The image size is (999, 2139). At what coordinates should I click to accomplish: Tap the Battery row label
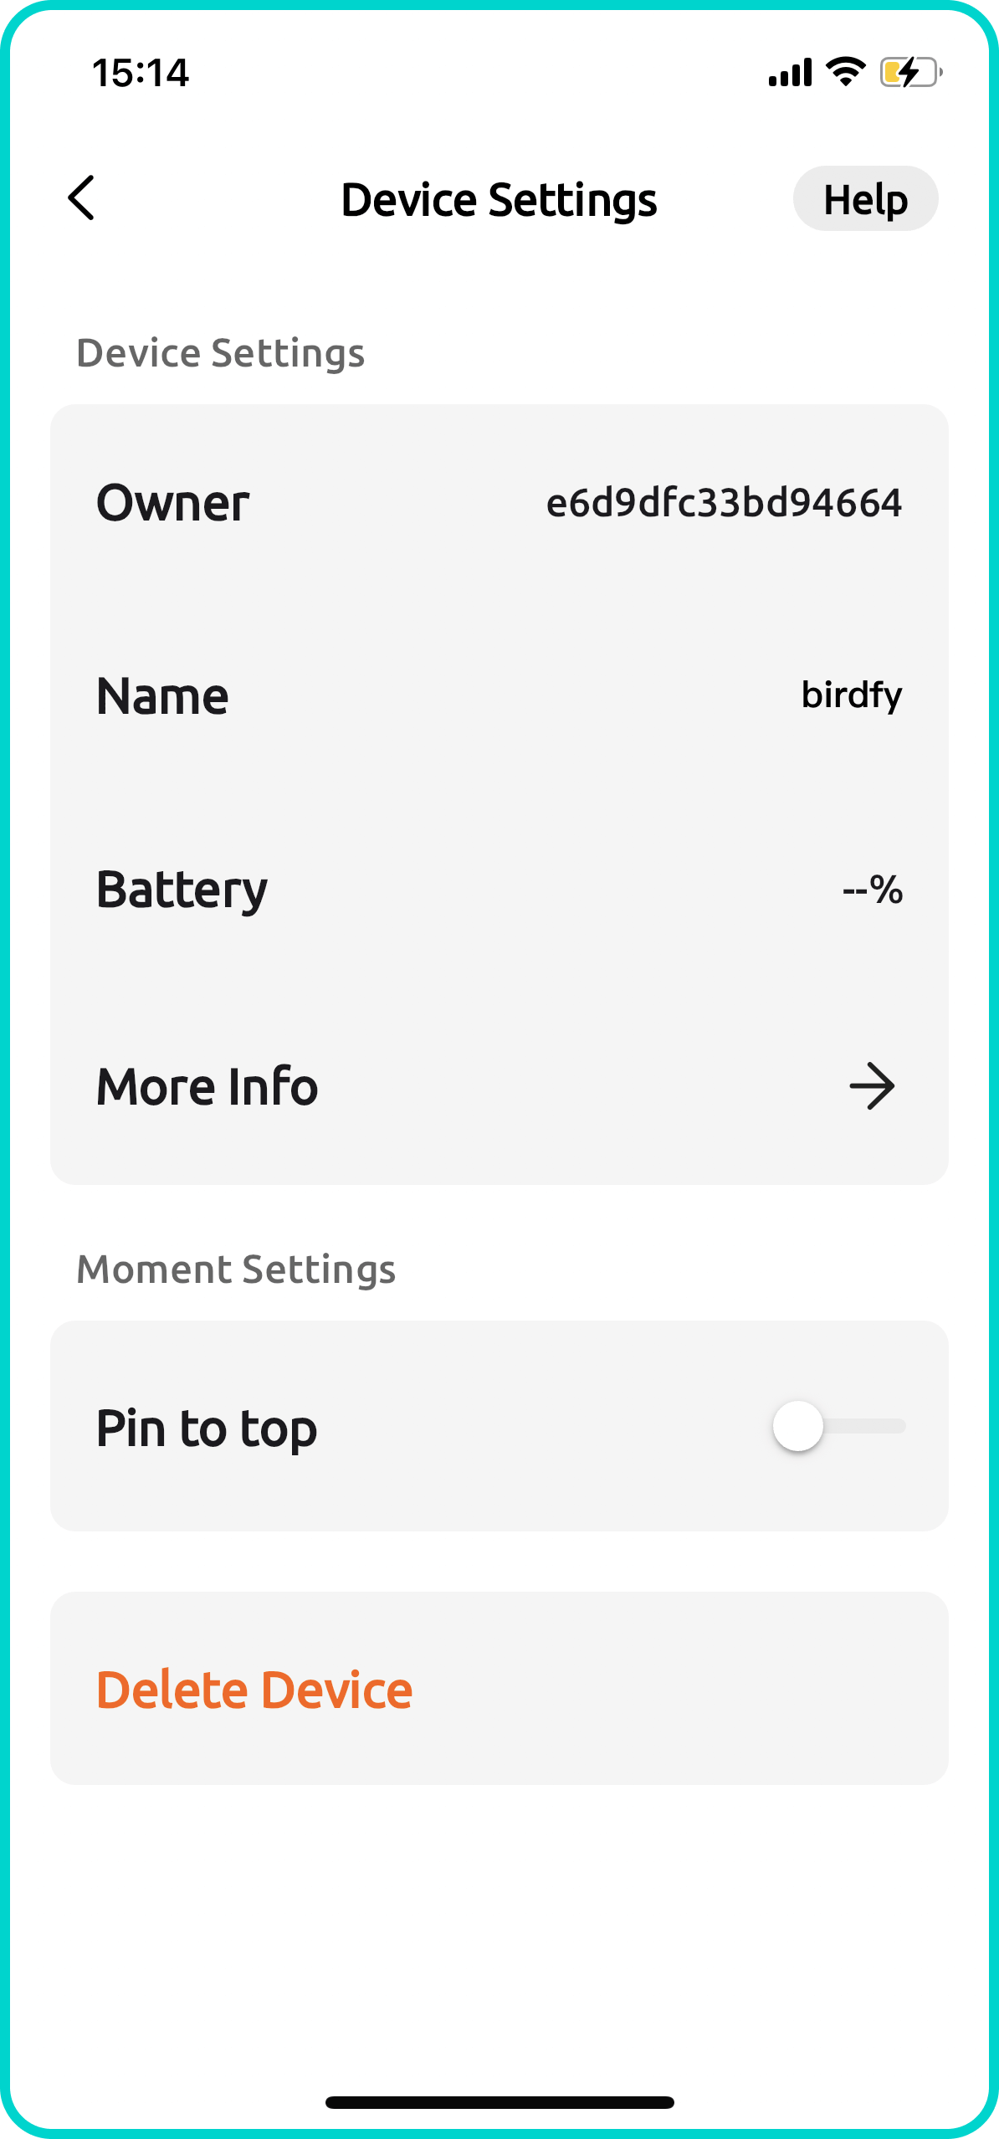[182, 890]
